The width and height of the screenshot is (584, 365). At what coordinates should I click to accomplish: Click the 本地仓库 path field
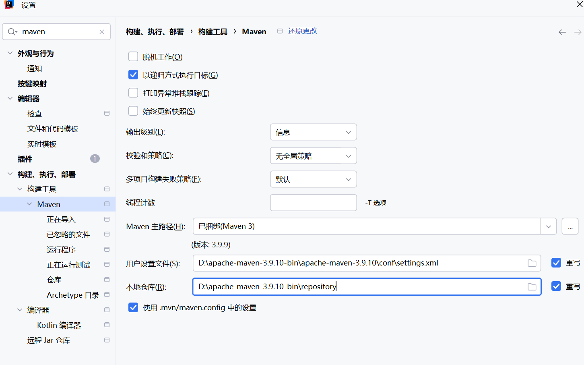coord(367,287)
